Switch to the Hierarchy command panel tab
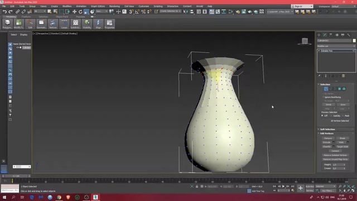Viewport: 357px width, 201px height. (x=331, y=35)
